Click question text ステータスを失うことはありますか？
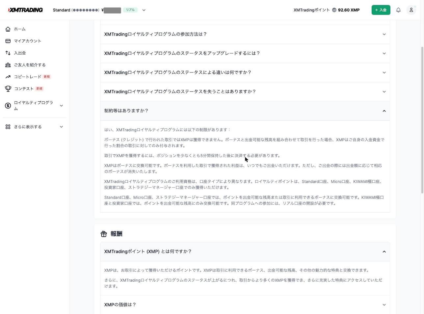The image size is (424, 314). (180, 92)
